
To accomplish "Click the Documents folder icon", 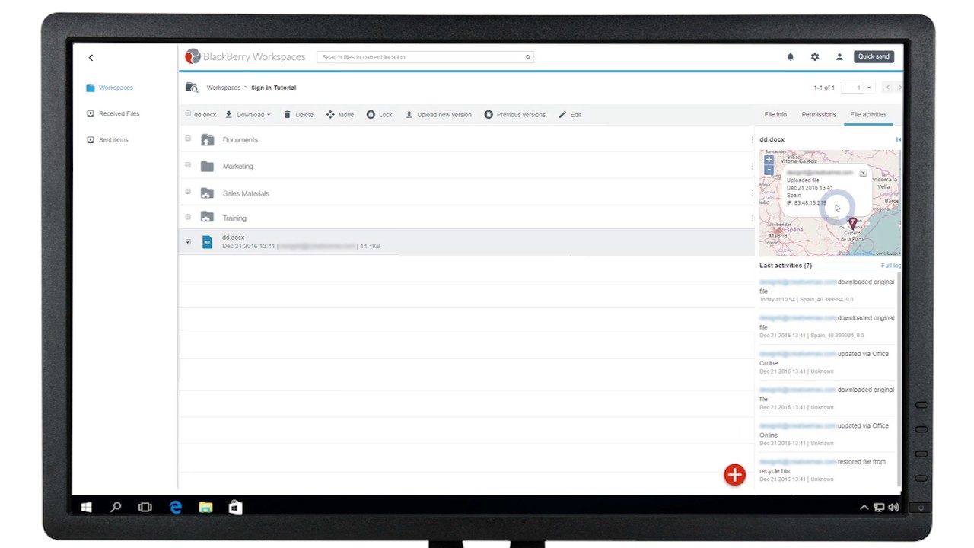I will coord(207,140).
